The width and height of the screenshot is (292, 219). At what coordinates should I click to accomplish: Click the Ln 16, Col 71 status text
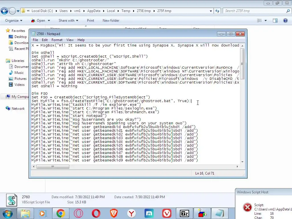[x=205, y=173]
